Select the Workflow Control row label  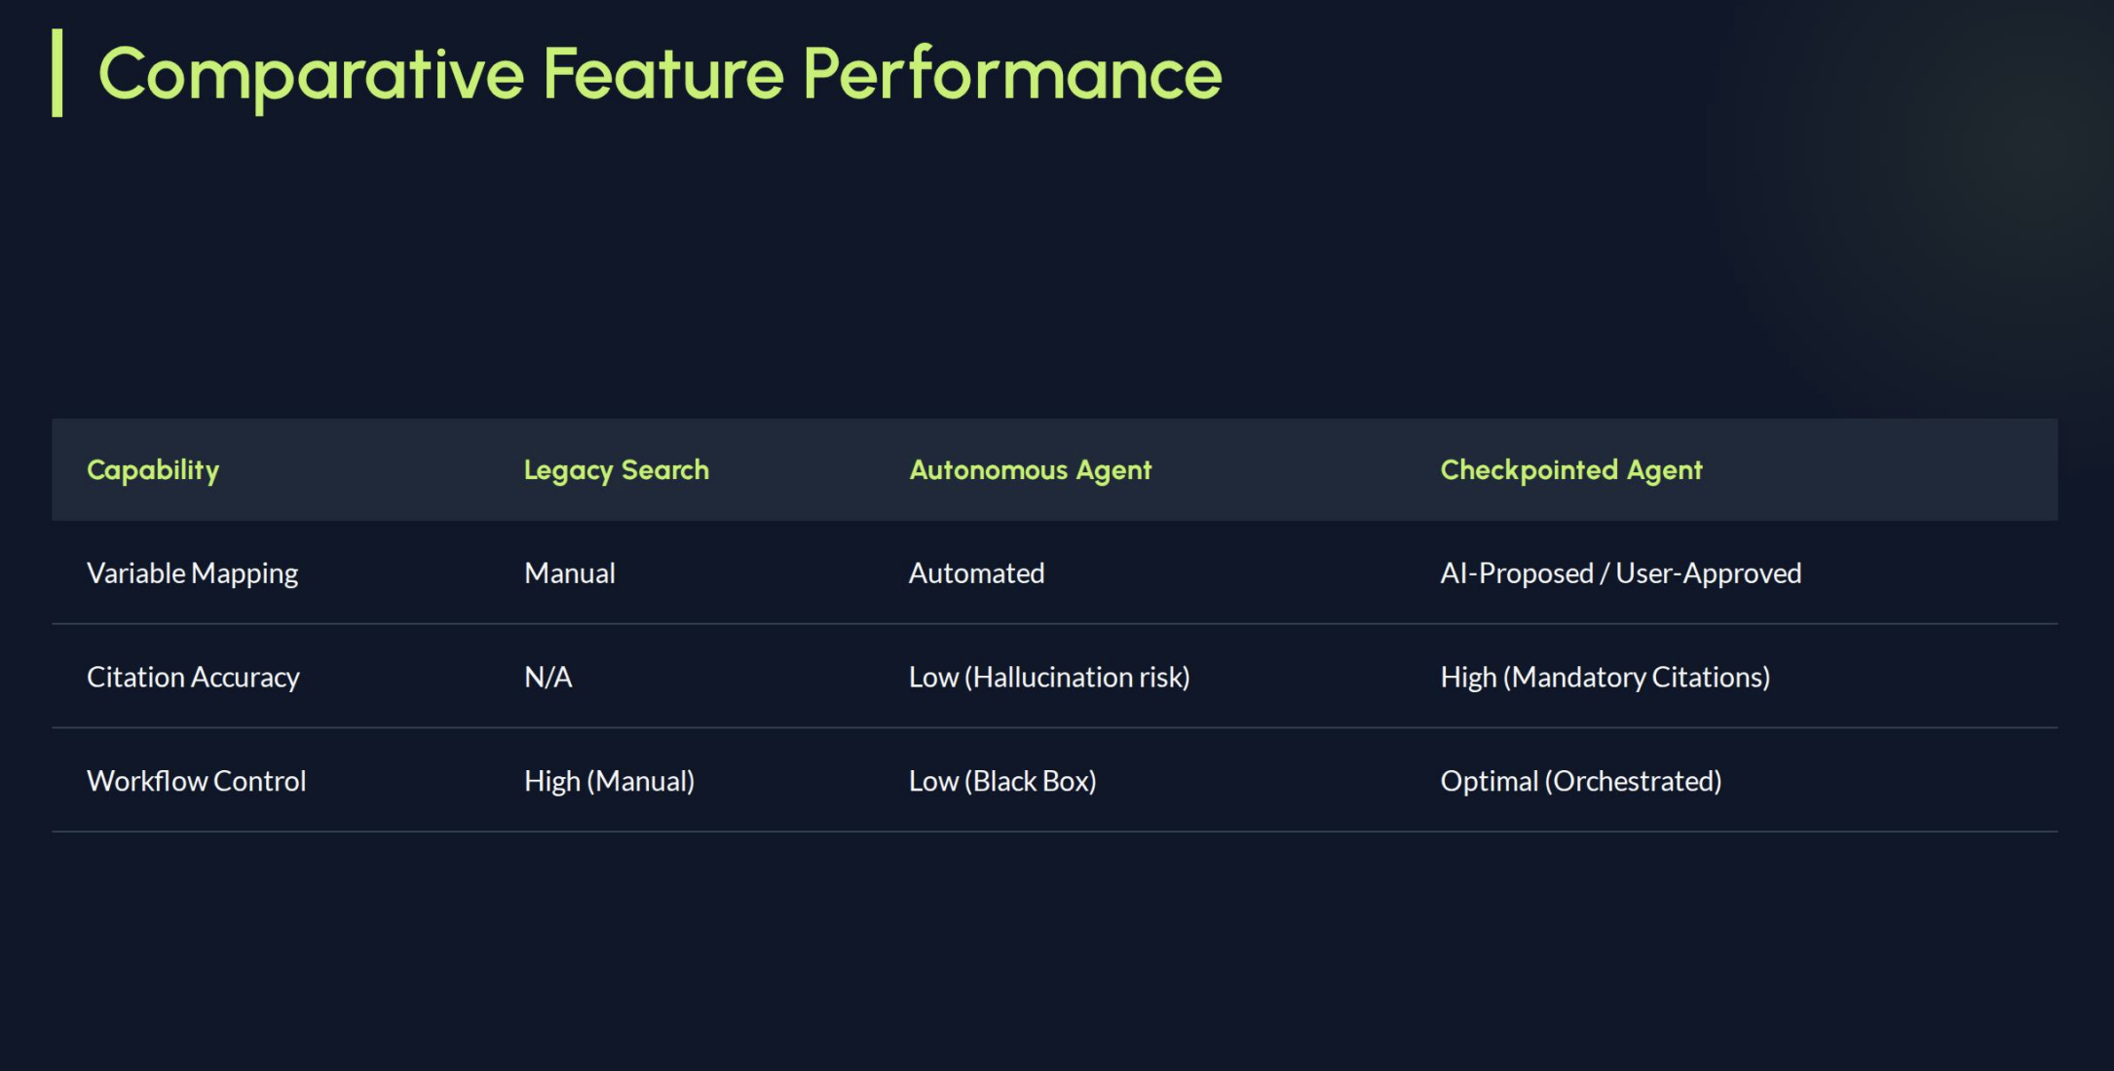click(196, 781)
